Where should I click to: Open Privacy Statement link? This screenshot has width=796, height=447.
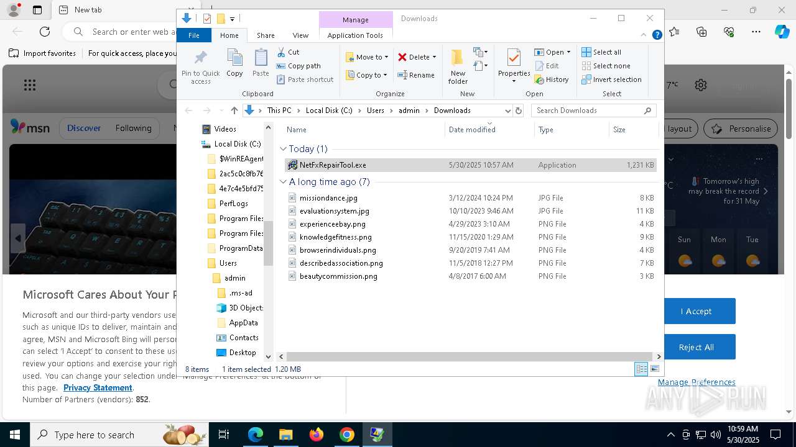coord(98,387)
